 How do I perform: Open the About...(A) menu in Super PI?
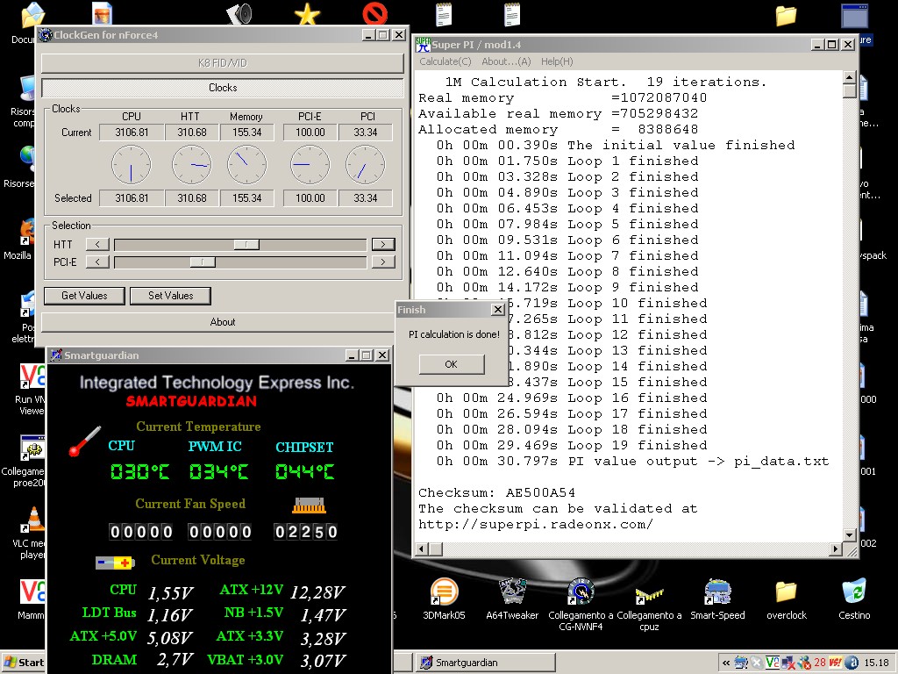point(506,61)
